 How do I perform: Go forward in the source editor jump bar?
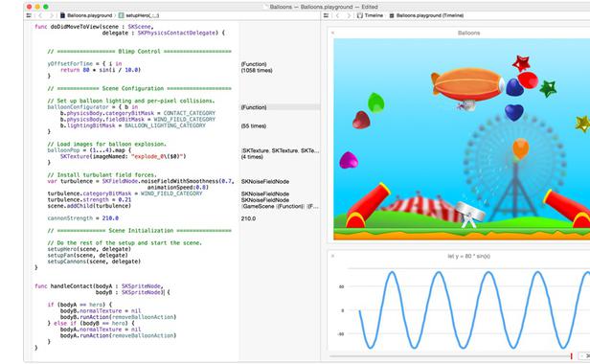51,15
